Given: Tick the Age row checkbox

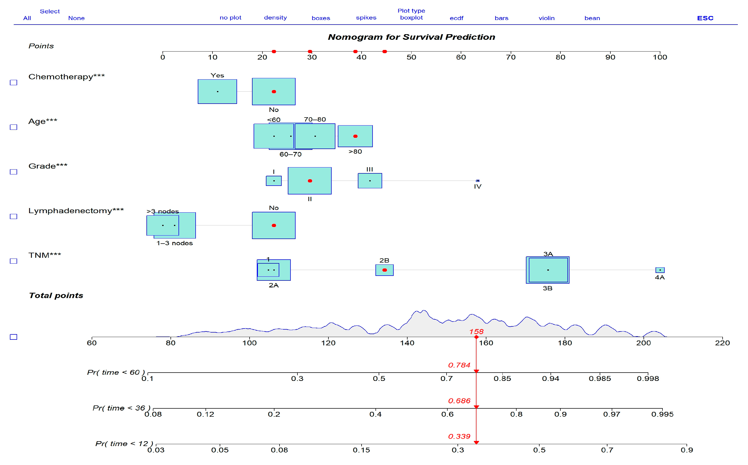Looking at the screenshot, I should click(14, 127).
